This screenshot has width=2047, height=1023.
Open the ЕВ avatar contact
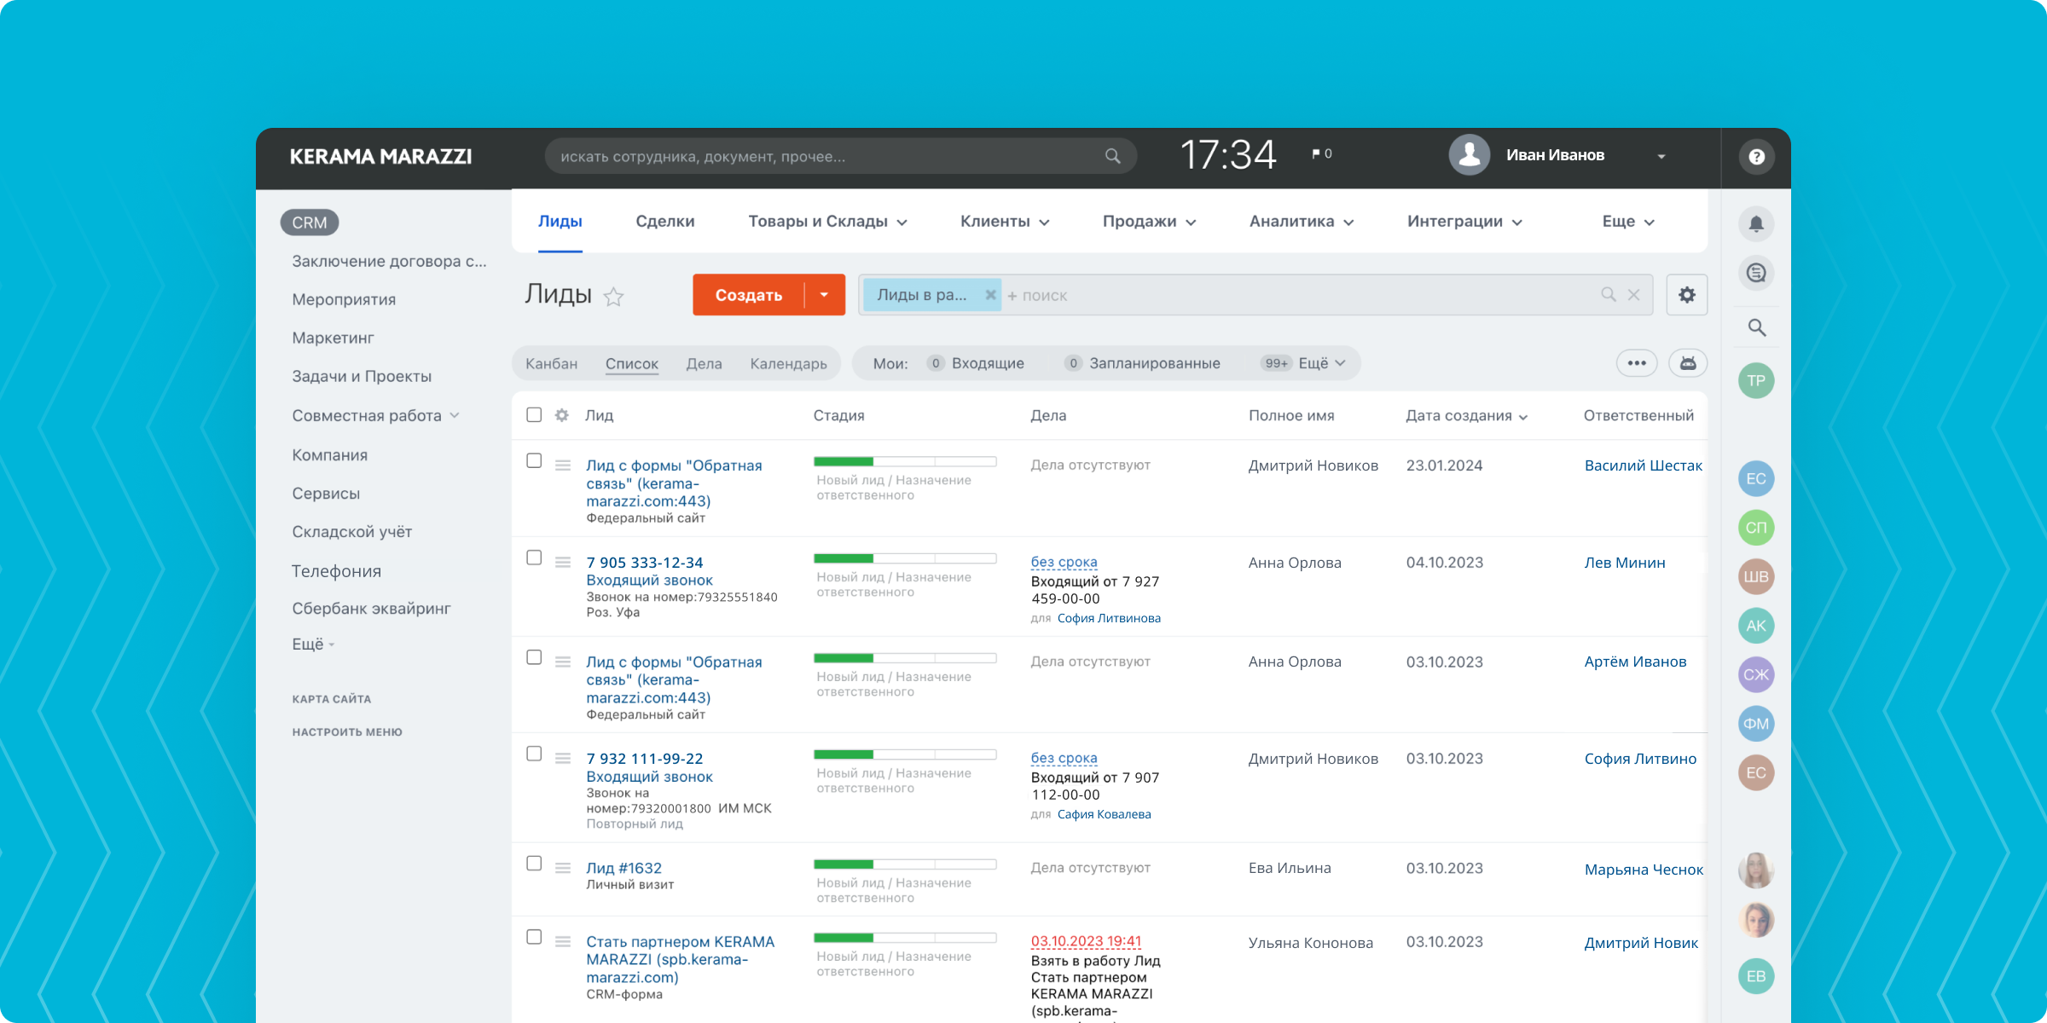(1756, 976)
